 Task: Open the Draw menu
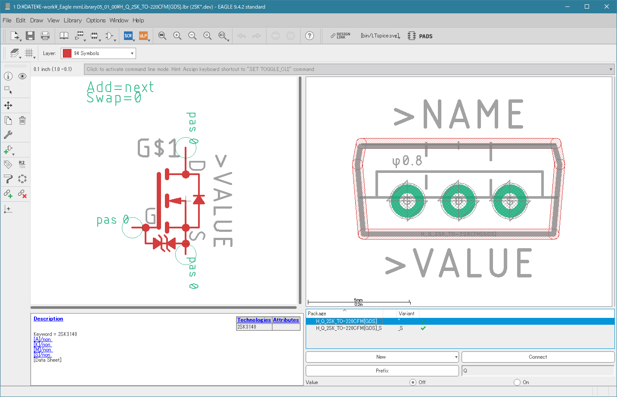click(x=37, y=20)
